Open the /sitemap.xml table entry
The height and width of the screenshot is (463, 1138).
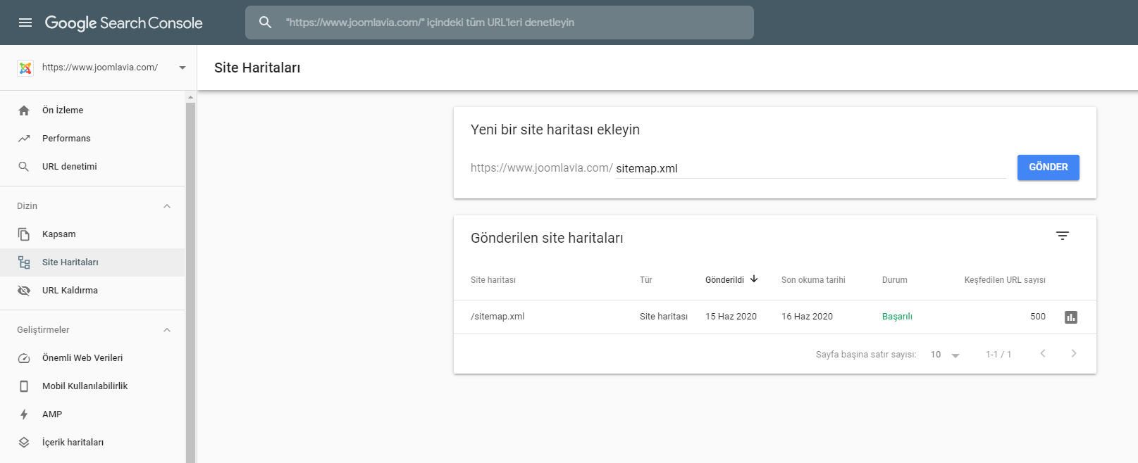point(497,317)
